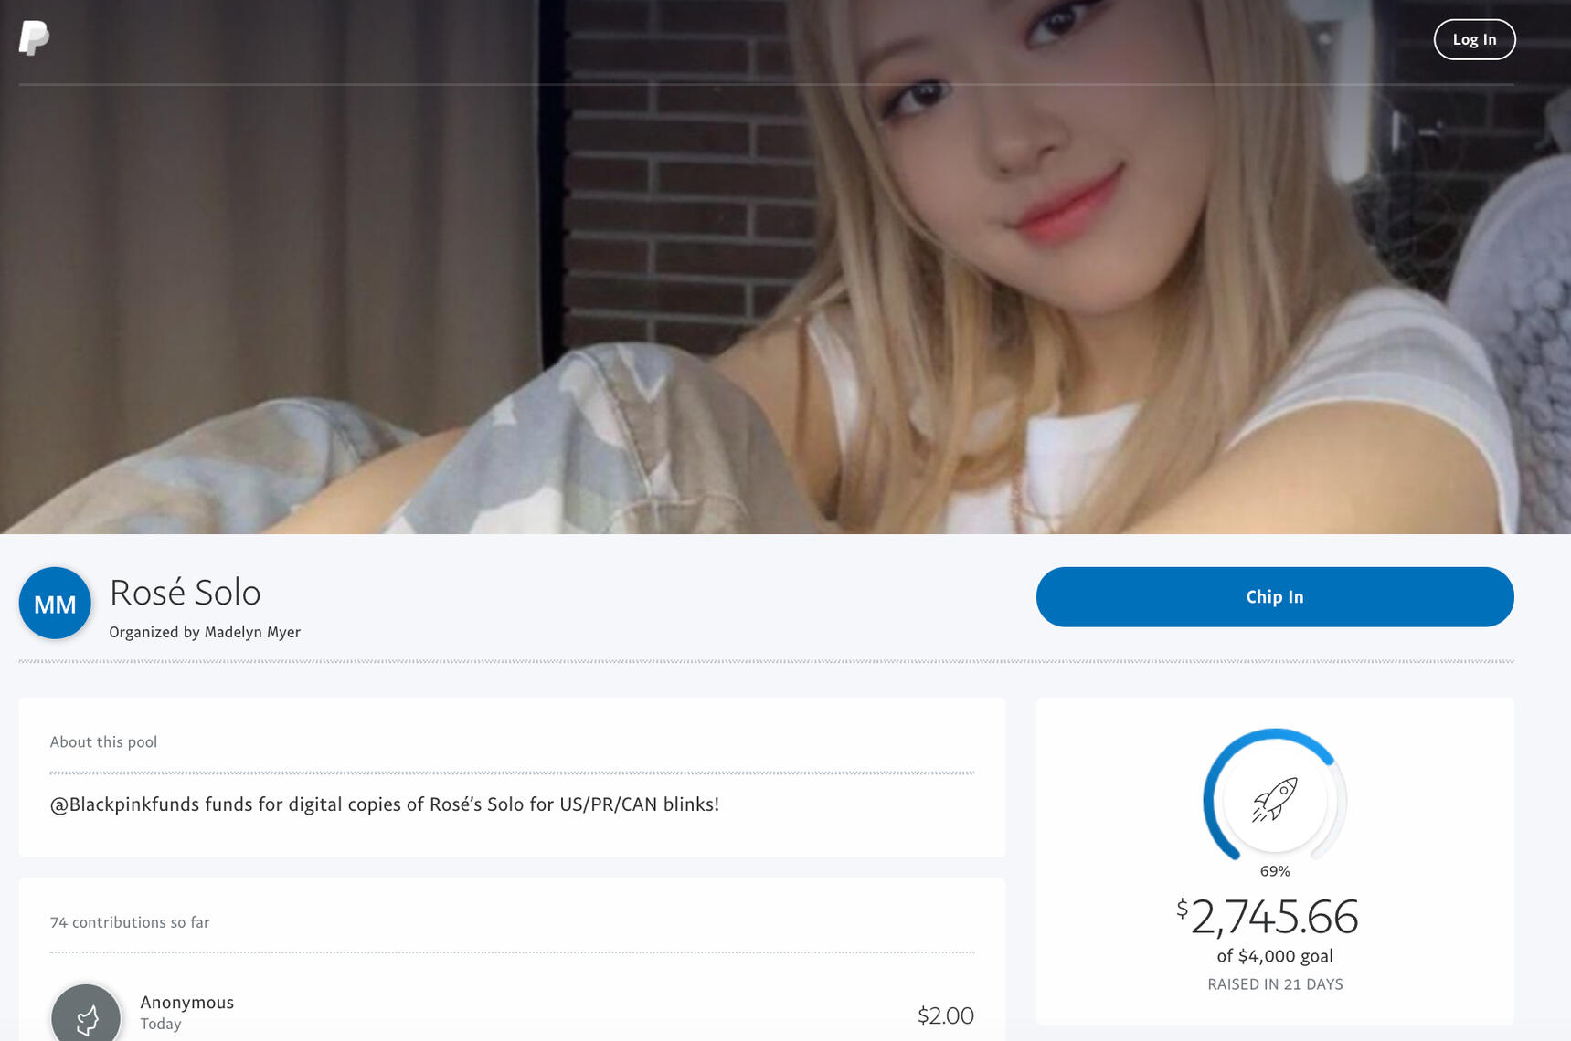Click the $2,745.66 raised amount
The height and width of the screenshot is (1041, 1571).
coord(1270,917)
